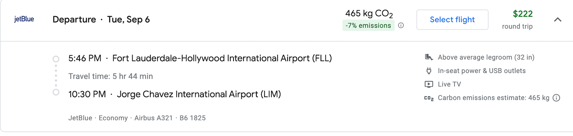
Task: Click the Select flight button
Action: pyautogui.click(x=452, y=20)
